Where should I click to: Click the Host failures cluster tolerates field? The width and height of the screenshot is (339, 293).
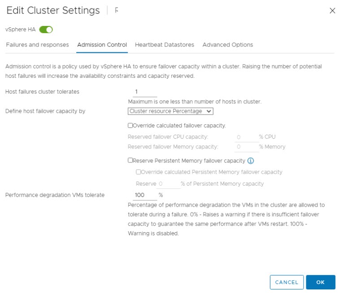pyautogui.click(x=145, y=92)
